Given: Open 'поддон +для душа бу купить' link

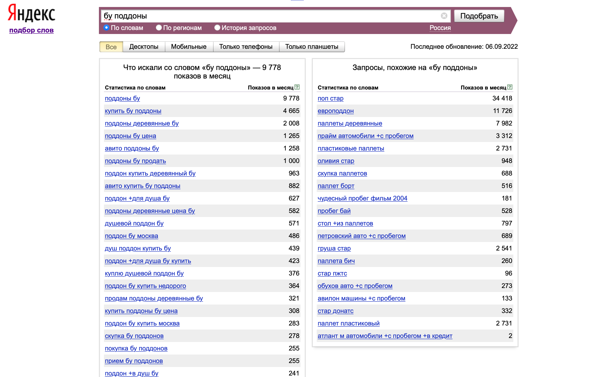Looking at the screenshot, I should 148,261.
